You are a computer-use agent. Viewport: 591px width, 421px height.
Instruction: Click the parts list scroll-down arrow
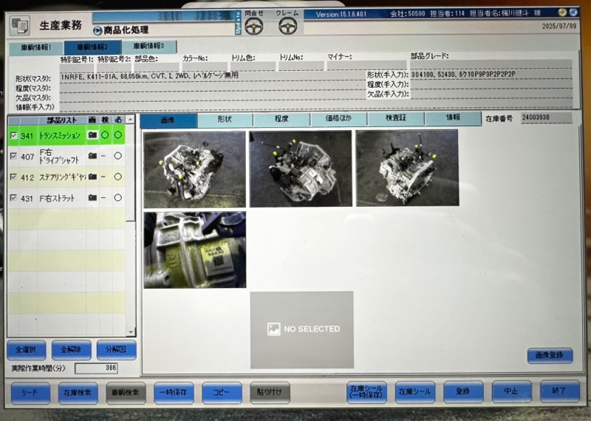point(131,332)
